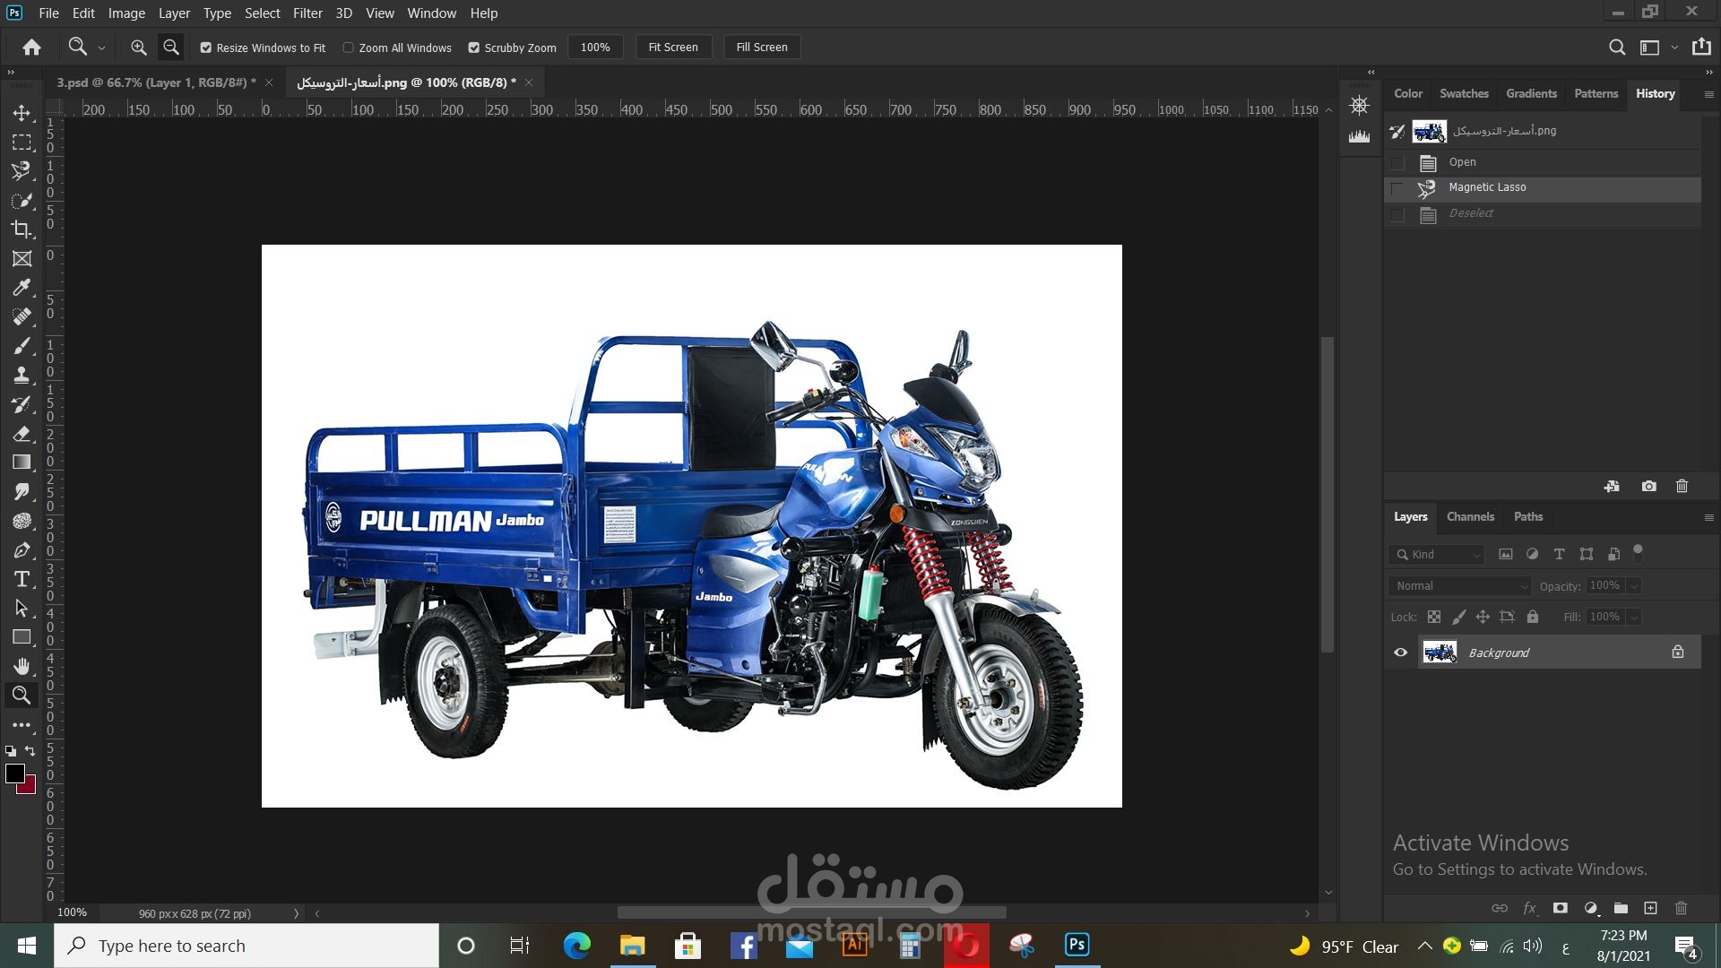
Task: Select the Eyedropper tool
Action: (22, 288)
